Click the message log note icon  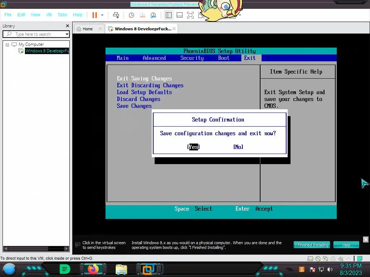pyautogui.click(x=360, y=259)
